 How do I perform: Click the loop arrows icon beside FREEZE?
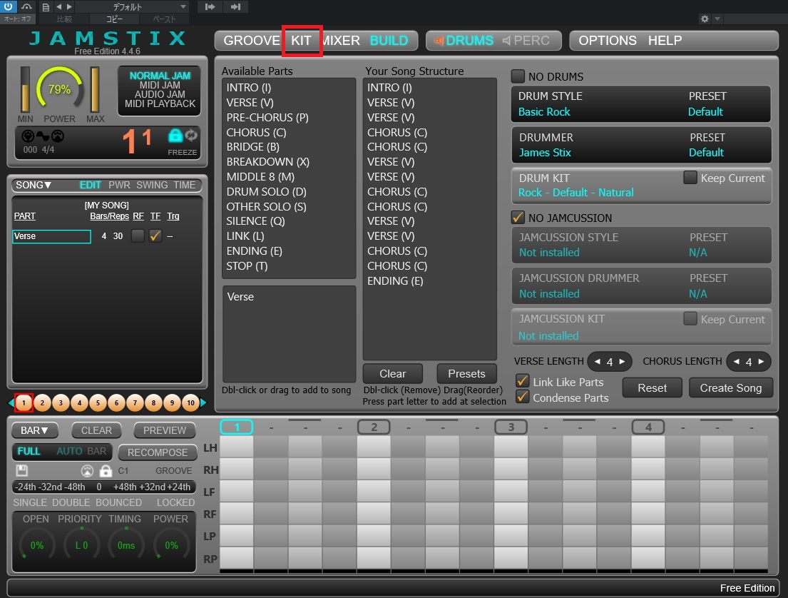tap(191, 136)
